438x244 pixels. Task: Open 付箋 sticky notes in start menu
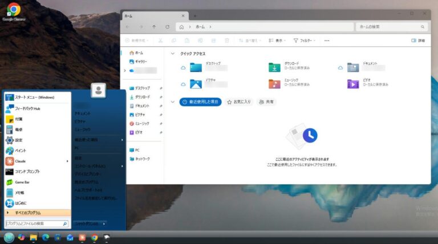pyautogui.click(x=37, y=119)
